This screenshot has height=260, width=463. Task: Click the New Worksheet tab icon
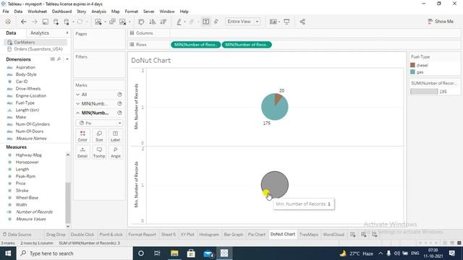[353, 234]
